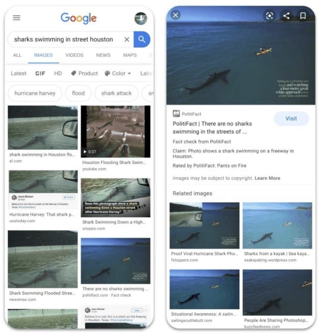Open the Learn More copyright link

pos(267,178)
